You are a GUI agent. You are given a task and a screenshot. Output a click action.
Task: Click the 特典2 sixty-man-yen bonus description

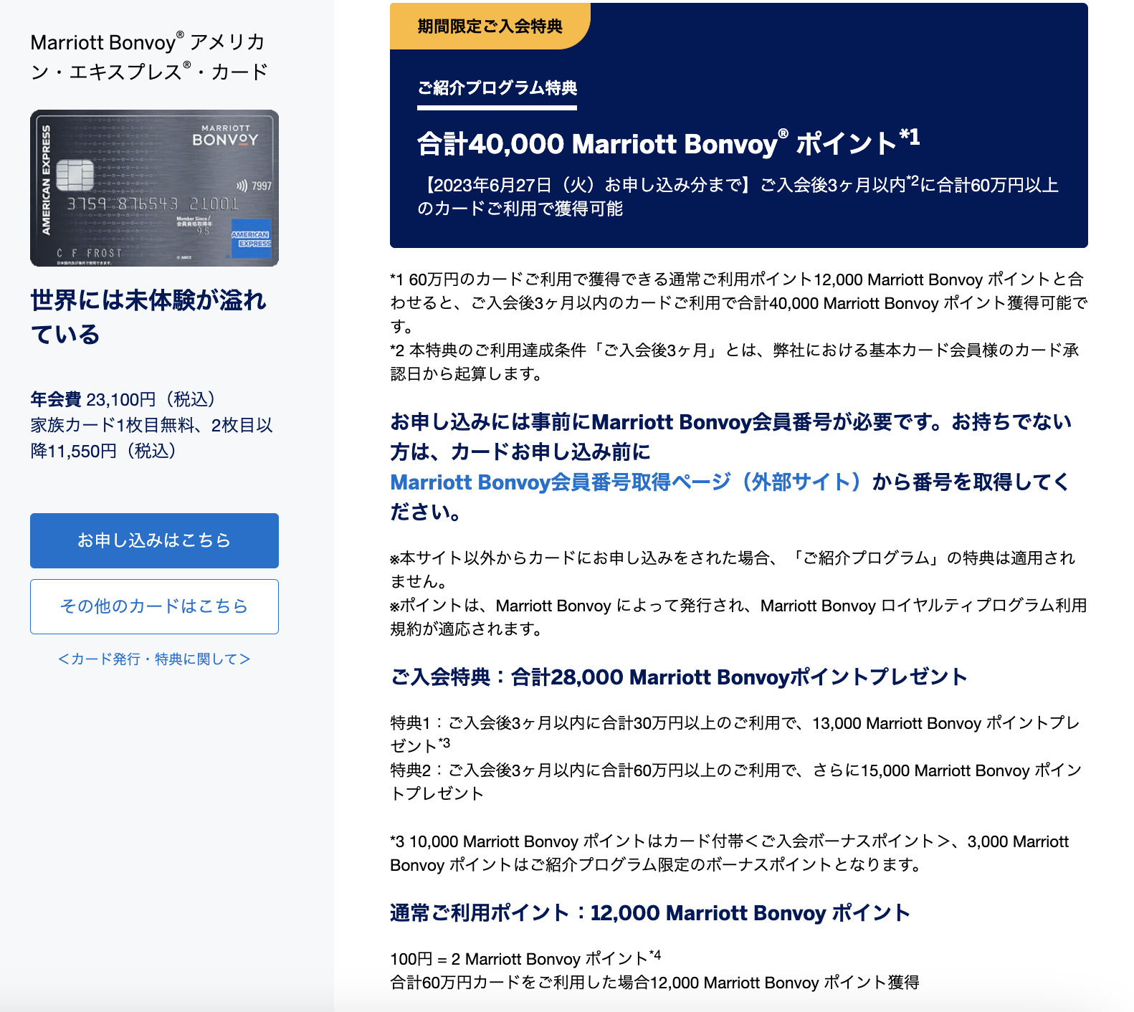tap(736, 782)
